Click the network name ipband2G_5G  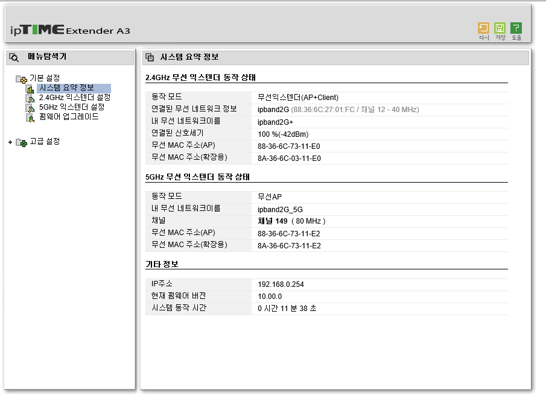point(281,210)
